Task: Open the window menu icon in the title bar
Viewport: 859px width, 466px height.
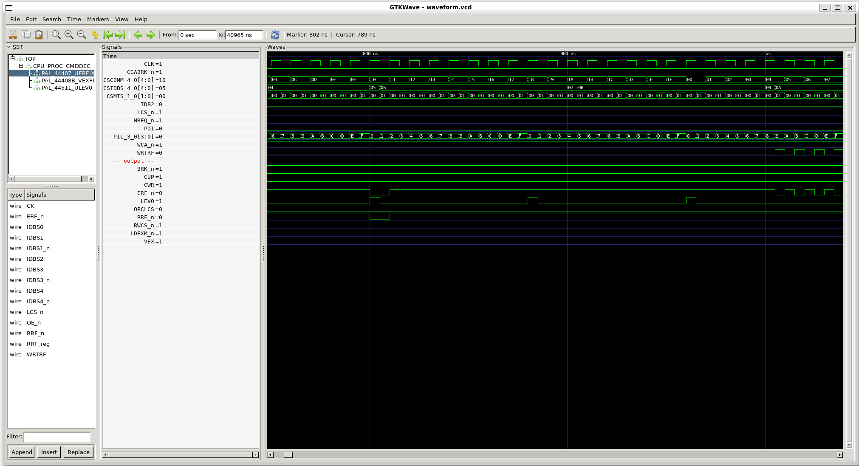Action: (9, 8)
